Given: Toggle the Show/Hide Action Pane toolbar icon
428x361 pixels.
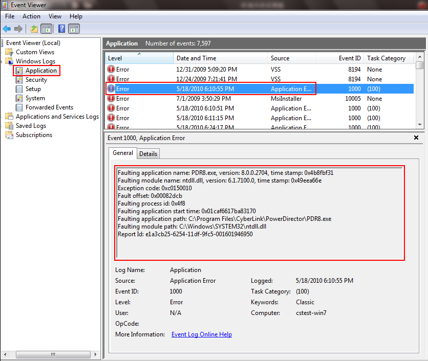Looking at the screenshot, I should click(73, 29).
